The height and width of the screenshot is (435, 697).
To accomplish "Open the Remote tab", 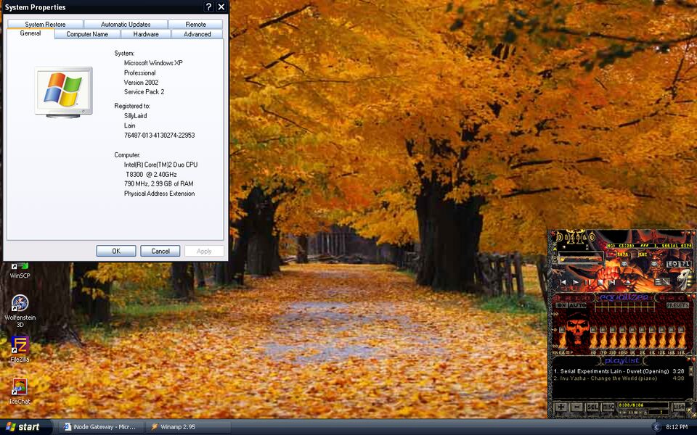I will coord(195,24).
